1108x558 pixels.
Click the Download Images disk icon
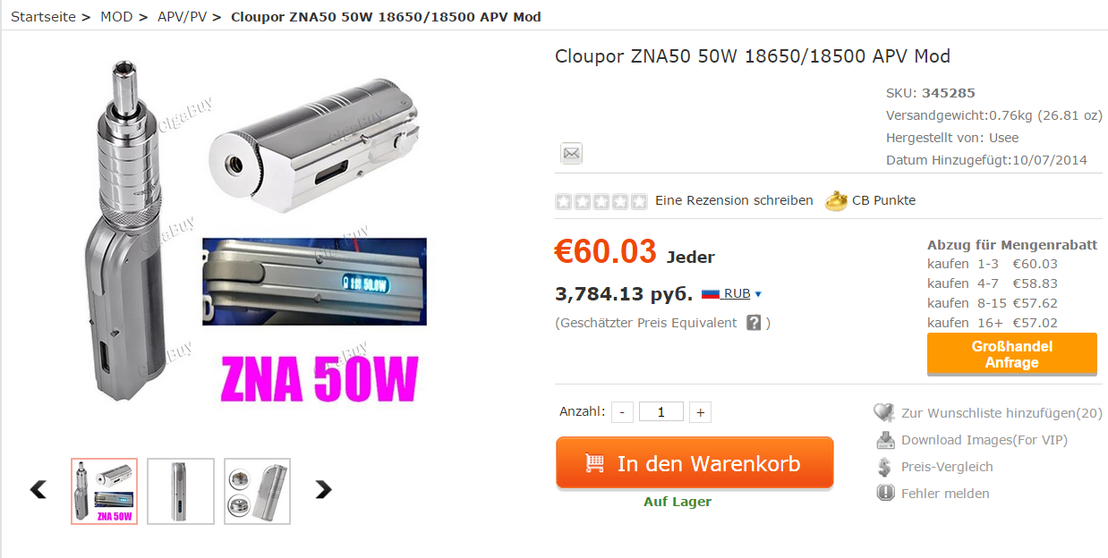point(885,439)
